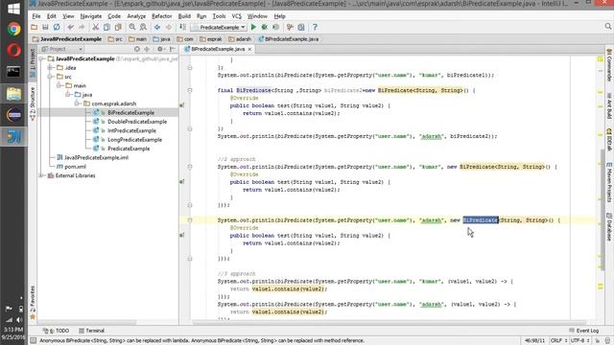Viewport: 614px width, 345px height.
Task: Select LongPredicateExample in project tree
Action: [134, 140]
